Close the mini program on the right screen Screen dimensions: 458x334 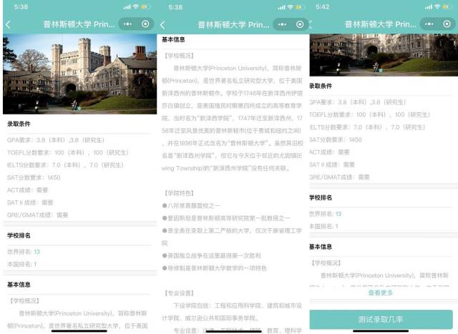point(444,24)
